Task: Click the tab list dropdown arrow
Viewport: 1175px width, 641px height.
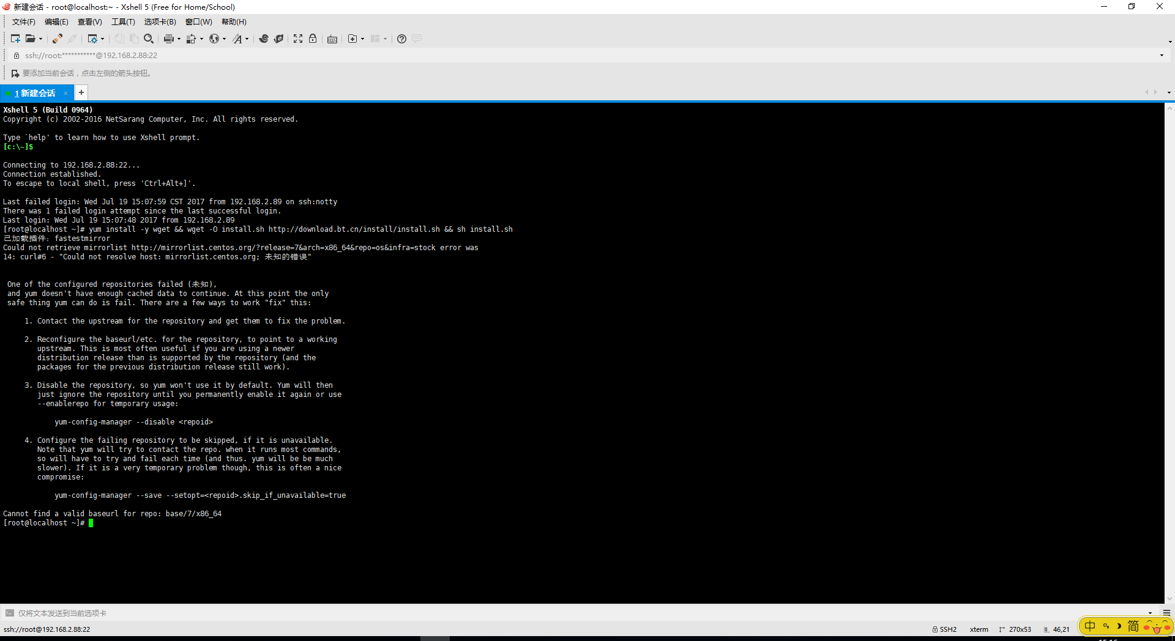Action: pyautogui.click(x=1169, y=92)
